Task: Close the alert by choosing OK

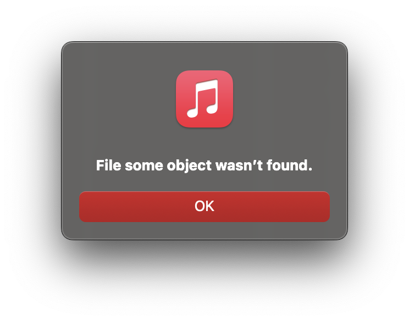Action: [204, 207]
